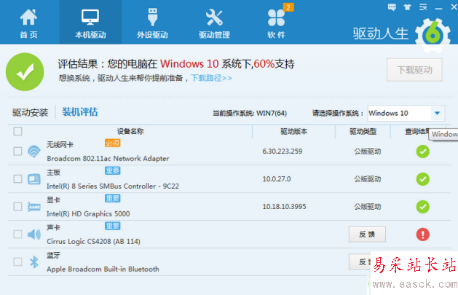The image size is (458, 295).
Task: Select Apple Broadcom Built-in Bluetooth text
Action: click(x=103, y=269)
